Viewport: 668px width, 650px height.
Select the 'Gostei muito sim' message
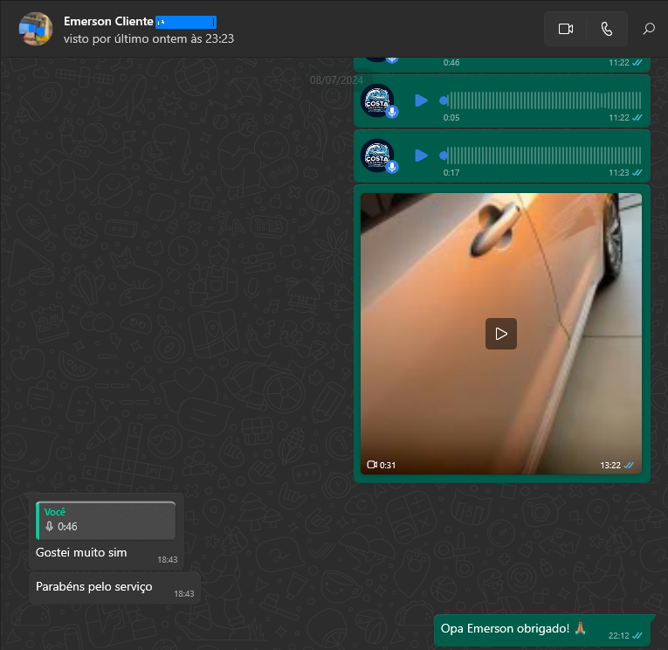(81, 553)
